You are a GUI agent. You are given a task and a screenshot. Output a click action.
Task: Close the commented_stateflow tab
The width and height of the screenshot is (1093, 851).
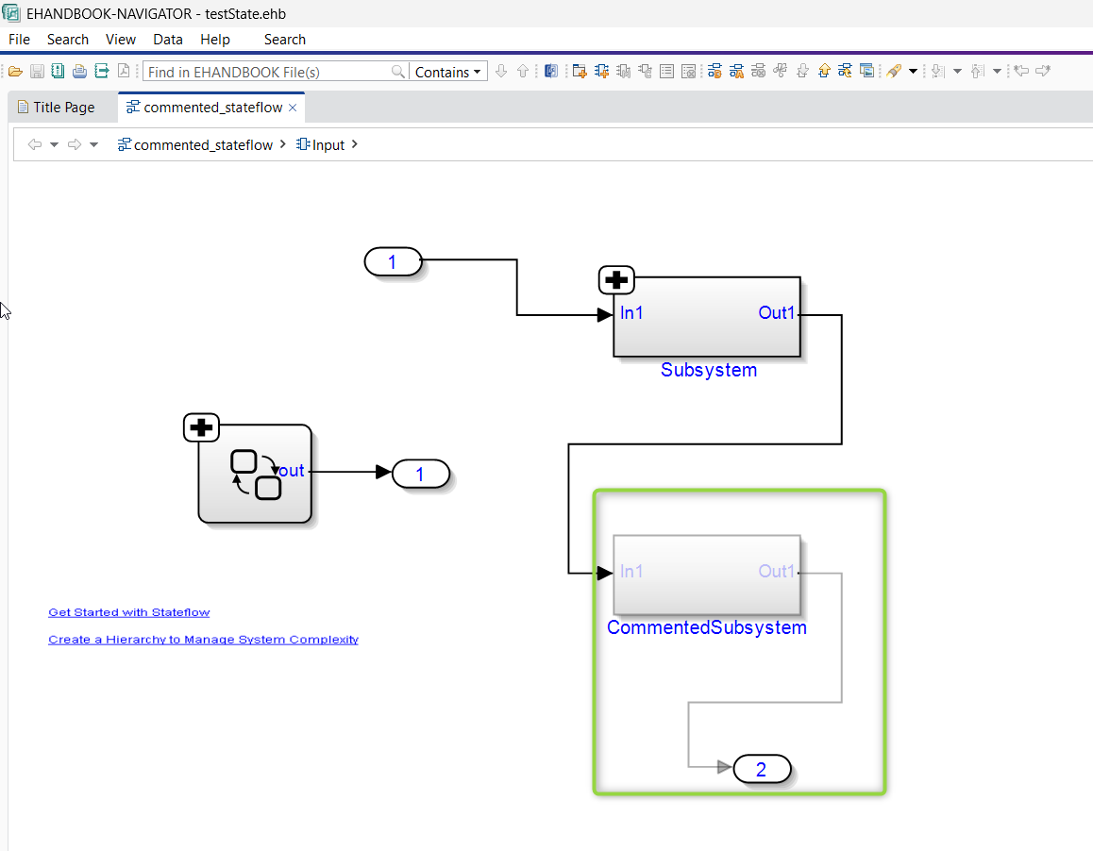point(293,108)
